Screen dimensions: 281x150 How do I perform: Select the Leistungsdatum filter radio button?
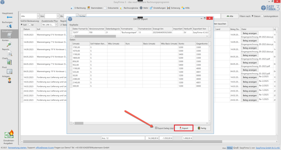[x=262, y=16]
